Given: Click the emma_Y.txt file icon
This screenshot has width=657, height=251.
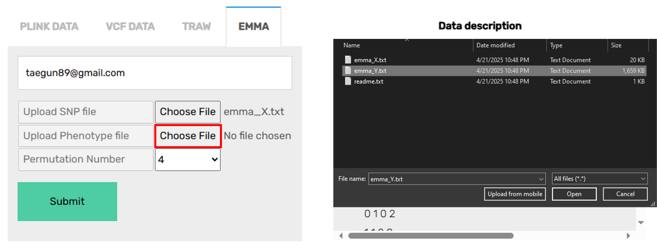Looking at the screenshot, I should [x=348, y=70].
